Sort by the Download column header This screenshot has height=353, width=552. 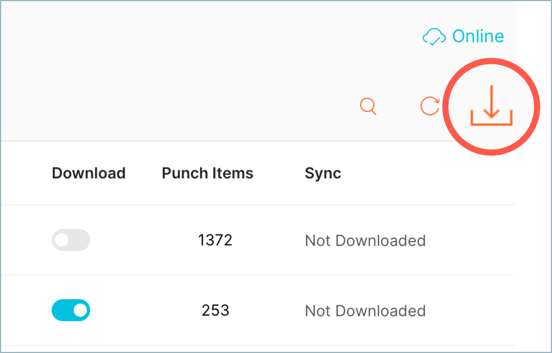coord(89,173)
